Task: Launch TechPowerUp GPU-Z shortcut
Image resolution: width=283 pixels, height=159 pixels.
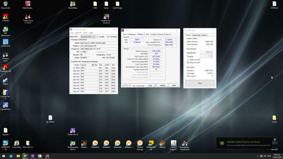Action: (x=73, y=145)
